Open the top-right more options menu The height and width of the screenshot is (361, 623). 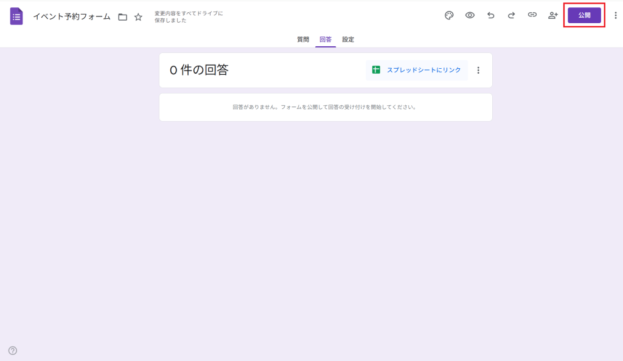pos(616,15)
